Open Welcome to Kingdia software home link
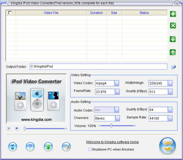The image size is (183, 160). click(112, 142)
